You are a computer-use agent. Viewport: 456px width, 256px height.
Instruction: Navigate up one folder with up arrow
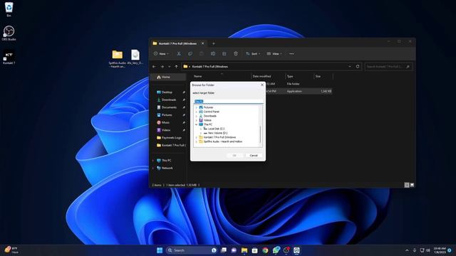point(176,67)
